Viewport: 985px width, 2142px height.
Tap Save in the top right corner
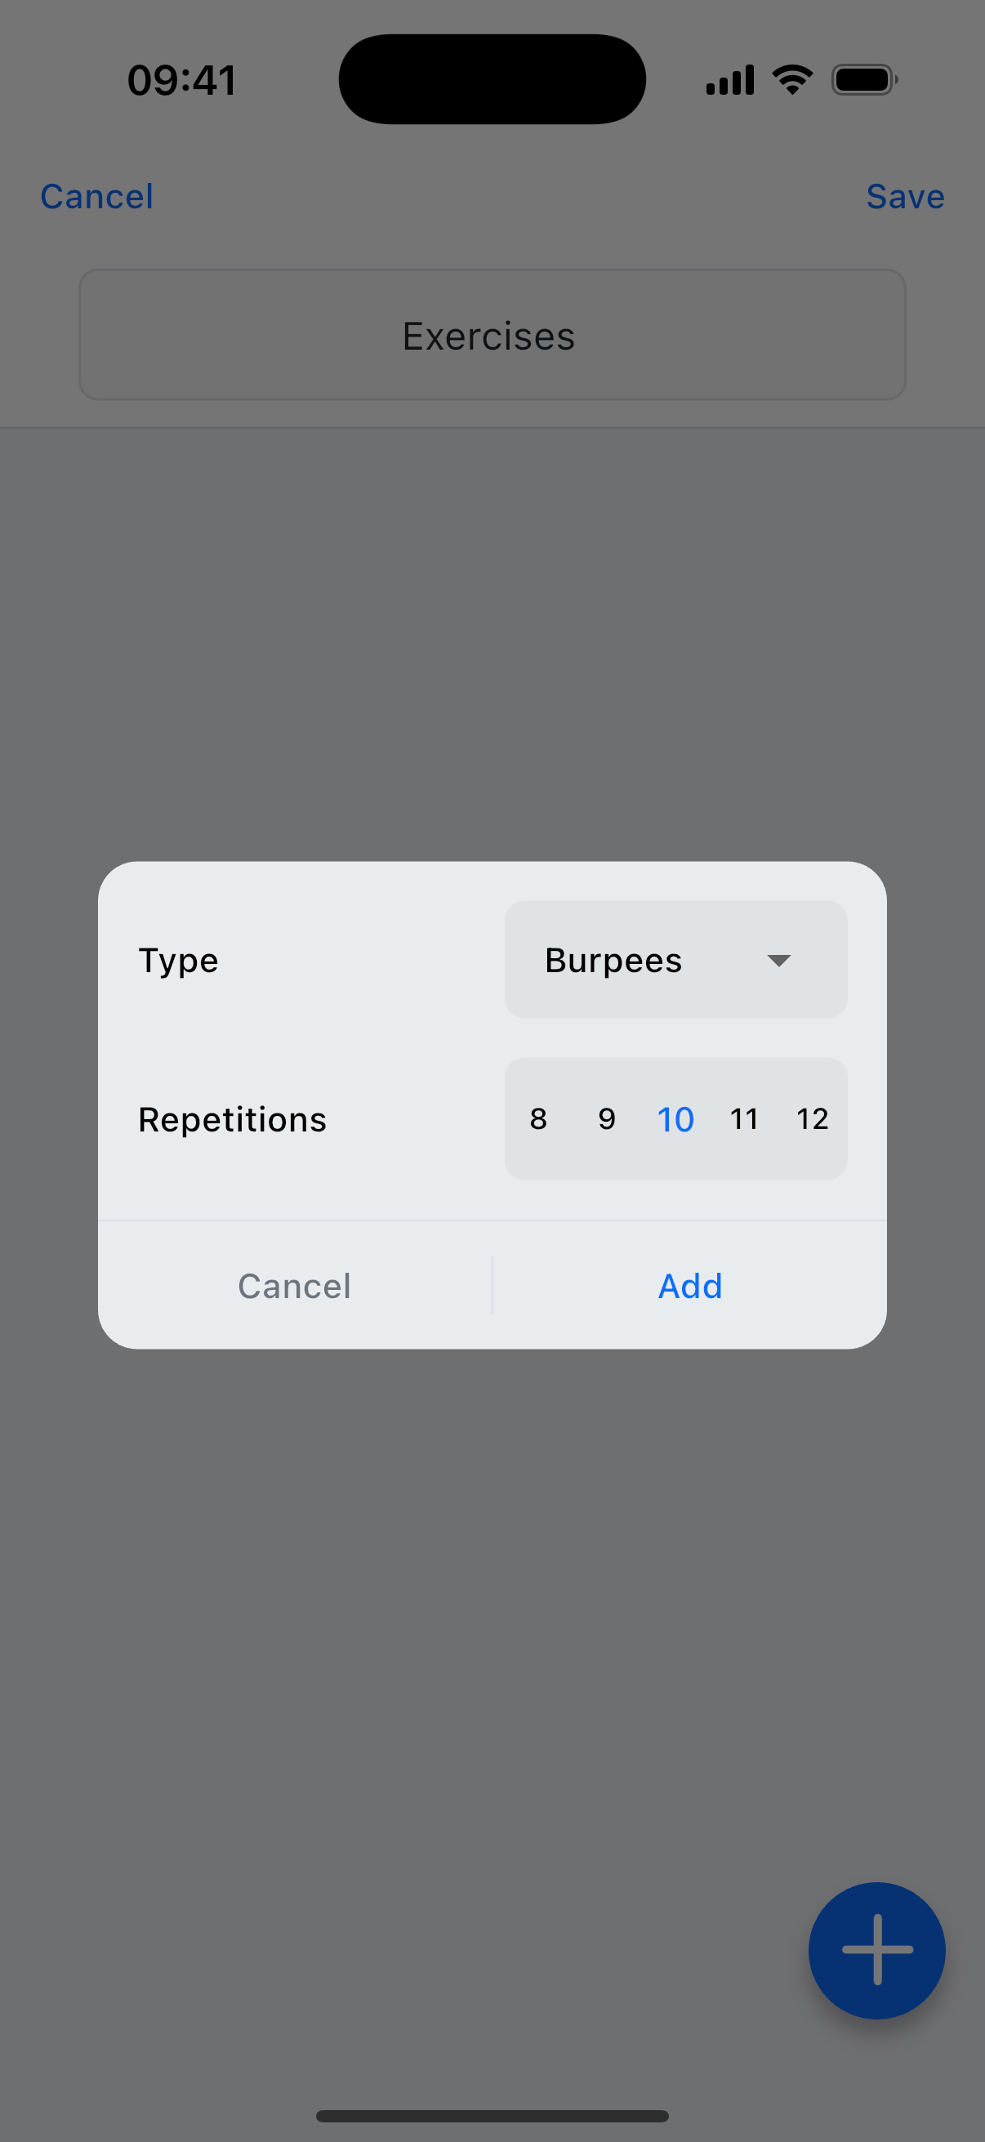pyautogui.click(x=905, y=196)
